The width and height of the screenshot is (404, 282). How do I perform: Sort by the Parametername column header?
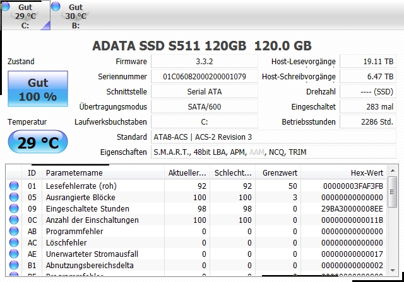(x=103, y=172)
